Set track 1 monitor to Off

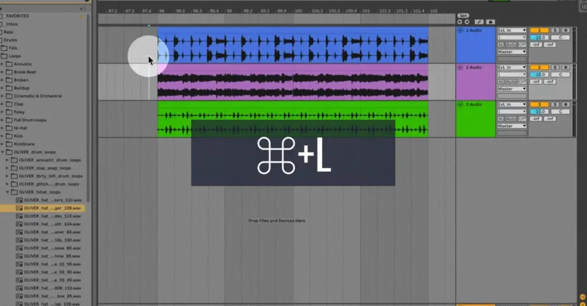[x=522, y=44]
